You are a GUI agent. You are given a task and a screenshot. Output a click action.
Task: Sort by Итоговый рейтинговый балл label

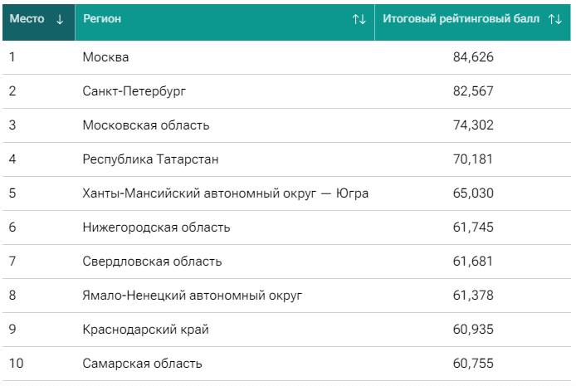coord(461,19)
